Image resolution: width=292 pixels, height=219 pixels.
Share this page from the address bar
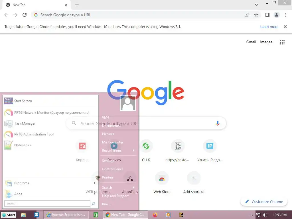(x=247, y=15)
